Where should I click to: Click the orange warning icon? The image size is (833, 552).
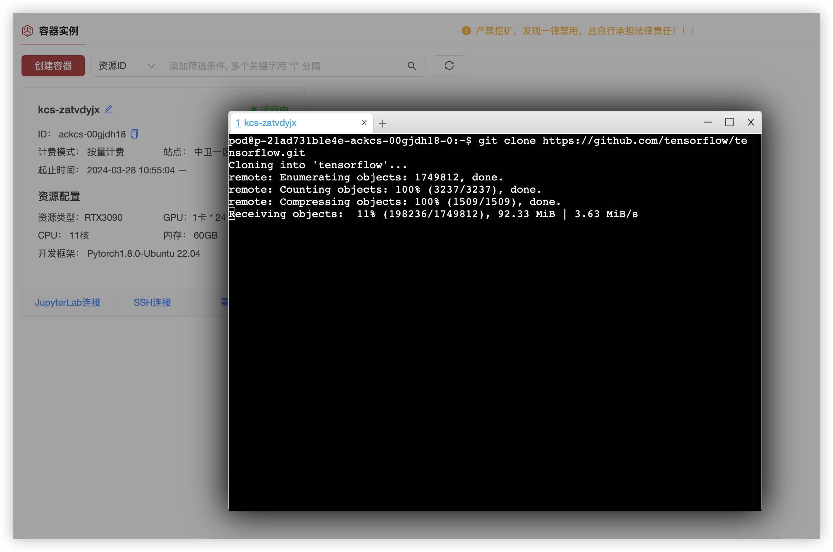(x=466, y=31)
